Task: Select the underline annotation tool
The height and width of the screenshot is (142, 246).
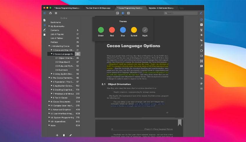Action: pyautogui.click(x=202, y=30)
